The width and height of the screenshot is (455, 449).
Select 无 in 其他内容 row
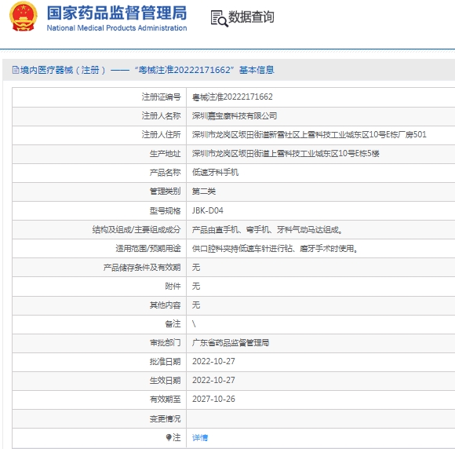tap(196, 305)
